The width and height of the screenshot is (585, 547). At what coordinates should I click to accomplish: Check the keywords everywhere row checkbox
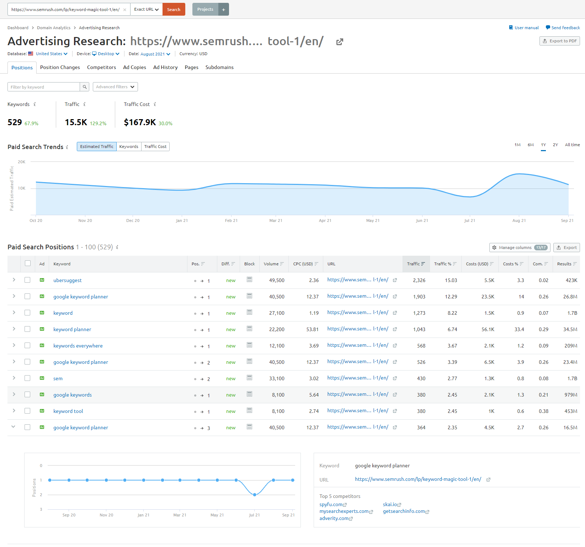point(27,345)
